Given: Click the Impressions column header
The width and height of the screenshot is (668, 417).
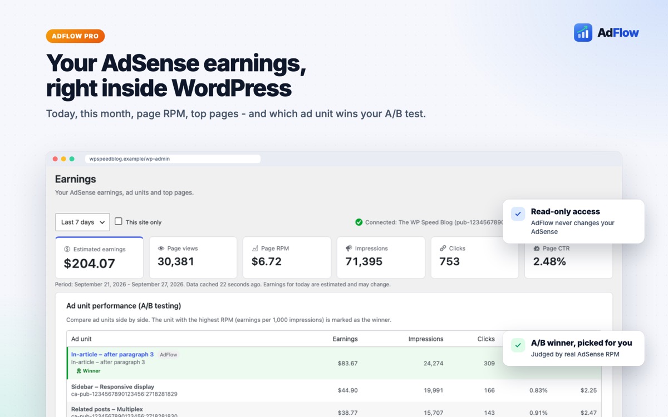Looking at the screenshot, I should (x=426, y=339).
